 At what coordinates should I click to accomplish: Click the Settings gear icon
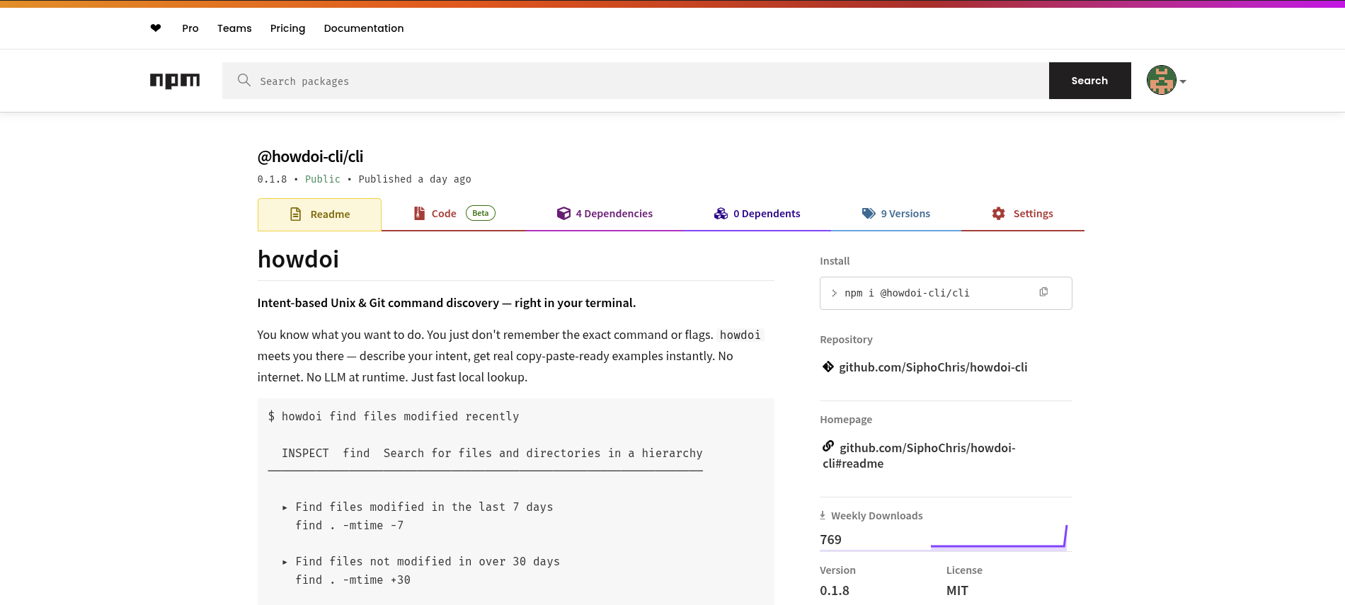[998, 213]
